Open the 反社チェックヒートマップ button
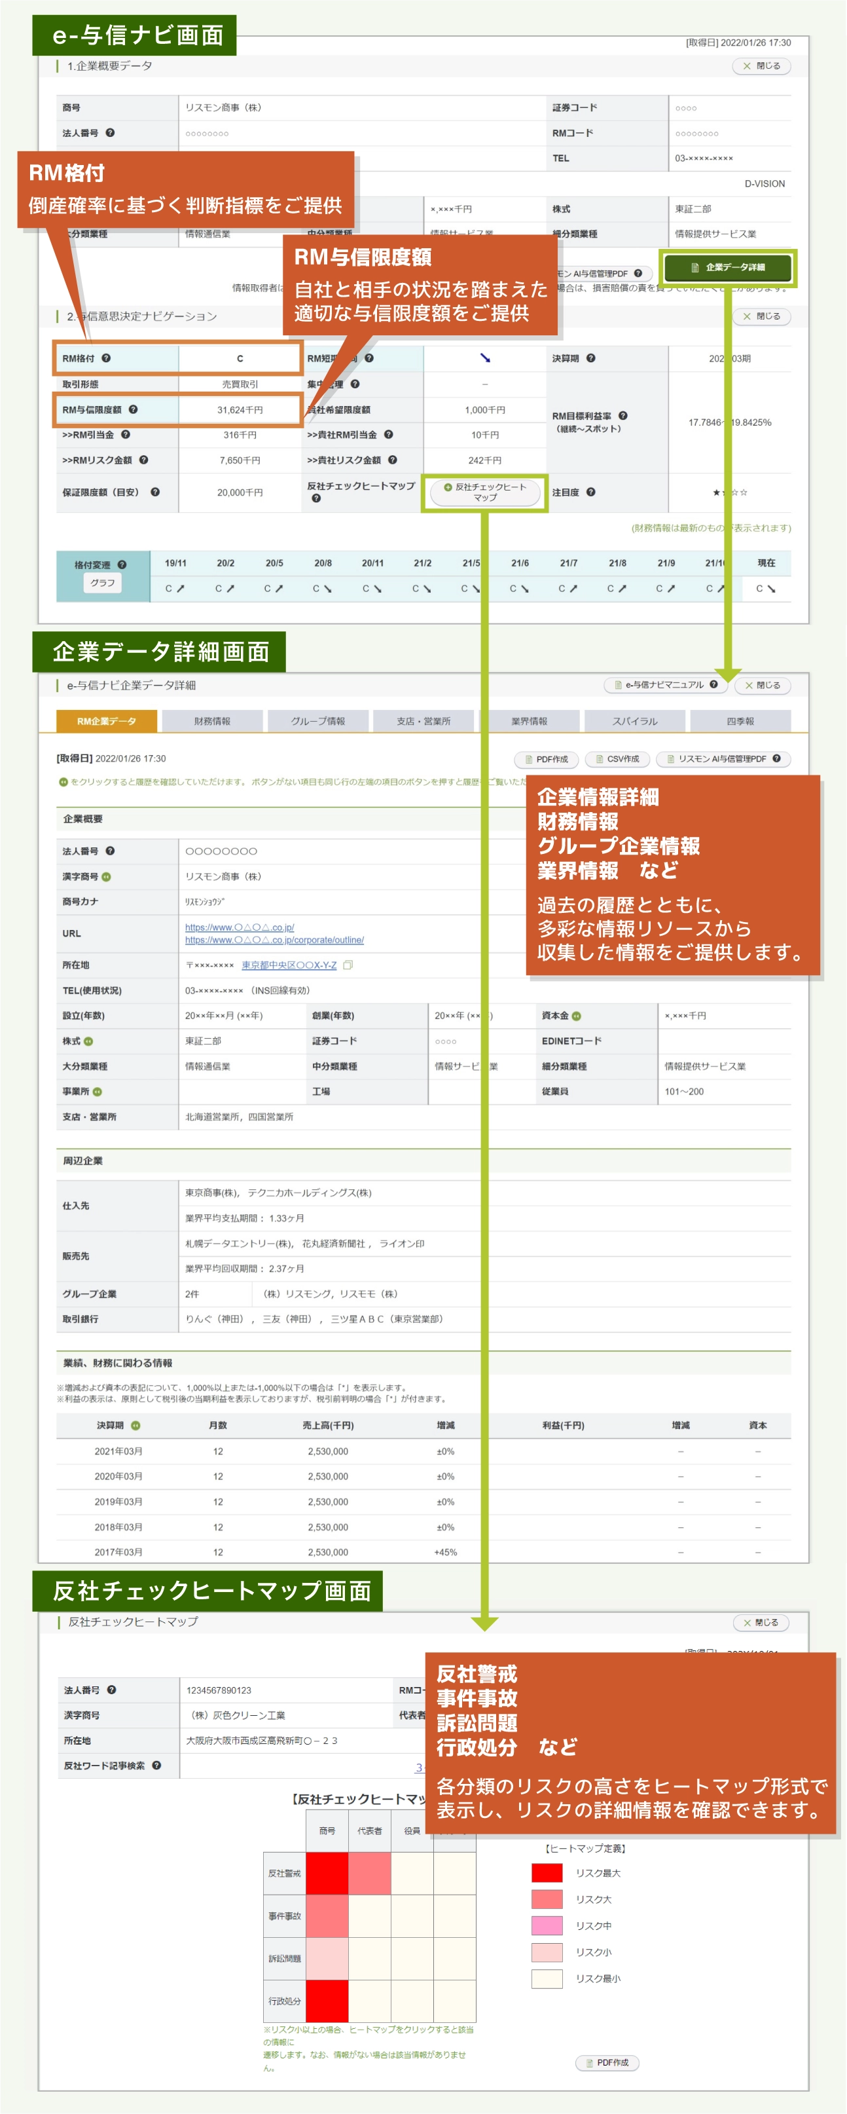Viewport: 847px width, 2114px height. (484, 492)
